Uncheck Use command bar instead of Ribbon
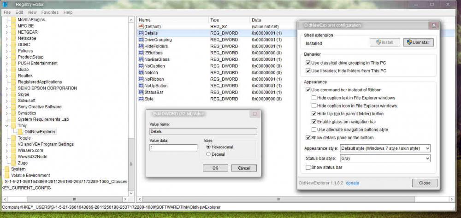 pyautogui.click(x=308, y=90)
